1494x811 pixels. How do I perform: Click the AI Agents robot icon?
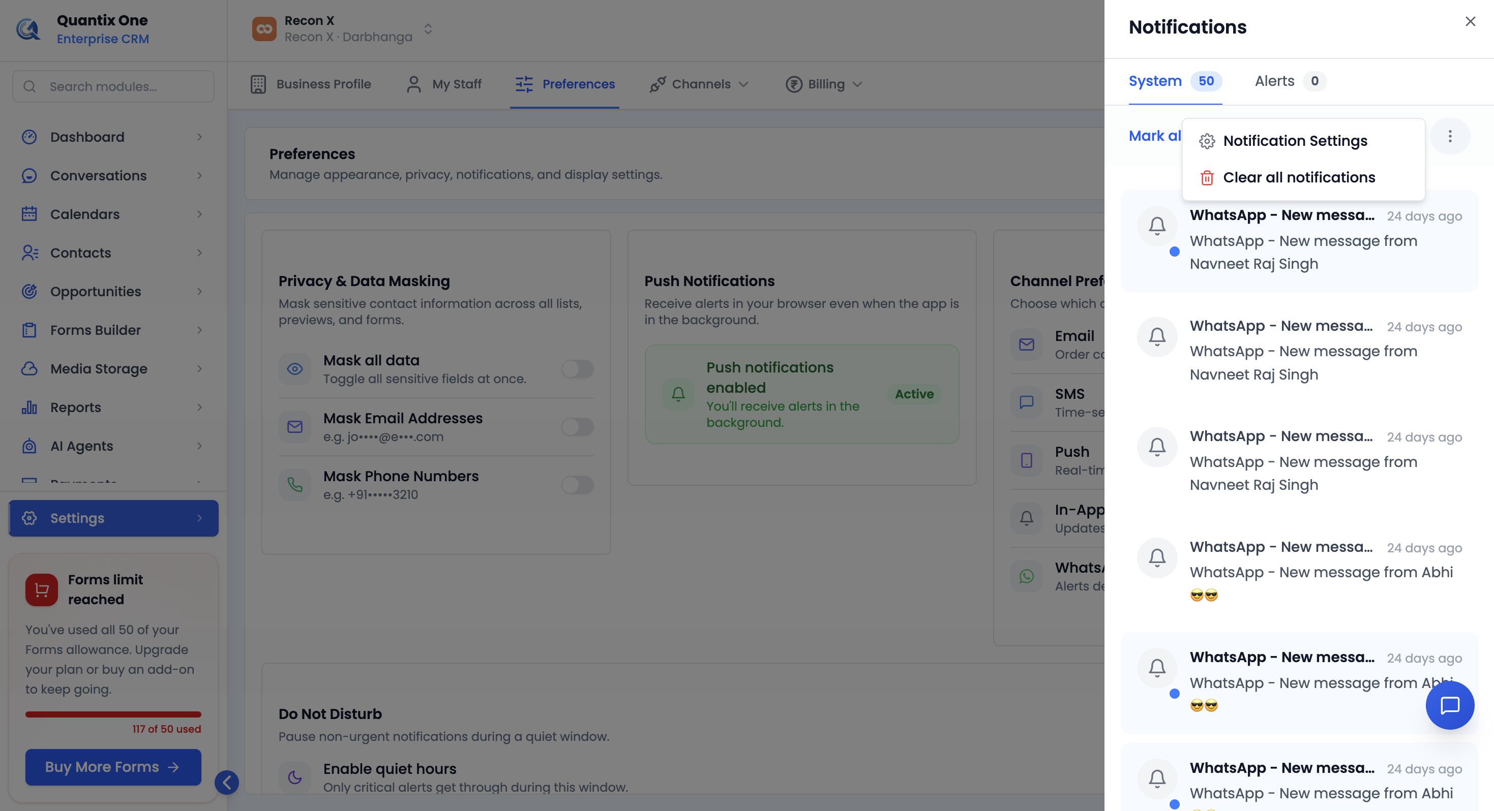(x=29, y=446)
